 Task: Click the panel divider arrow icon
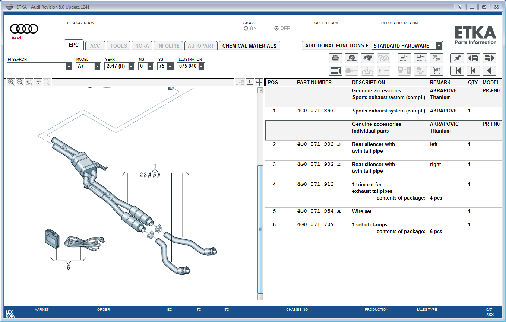tap(259, 82)
